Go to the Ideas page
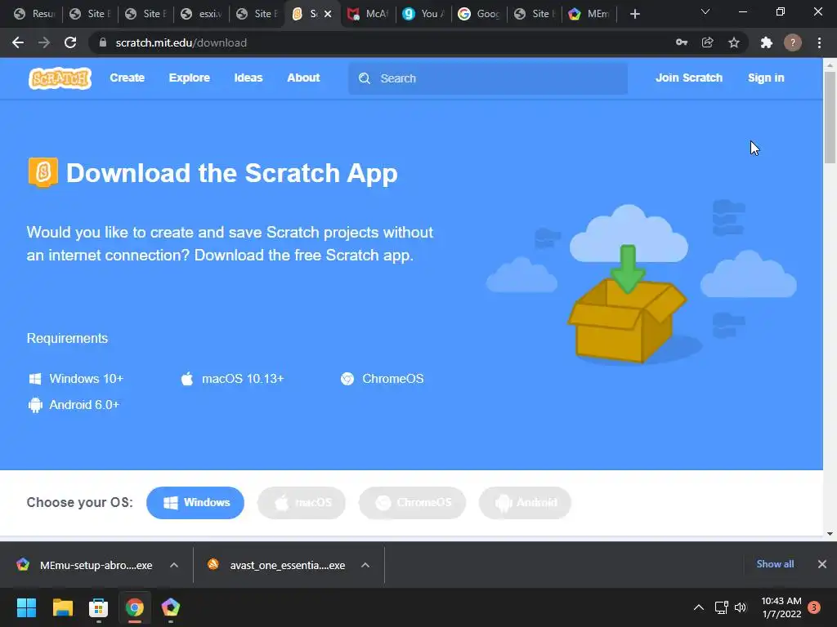This screenshot has height=627, width=837. [248, 78]
